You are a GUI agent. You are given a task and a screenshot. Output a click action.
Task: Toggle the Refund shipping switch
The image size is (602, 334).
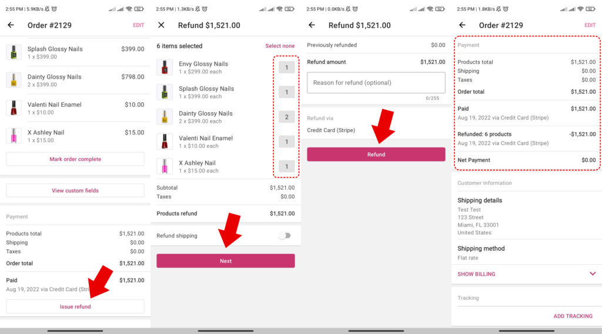285,235
